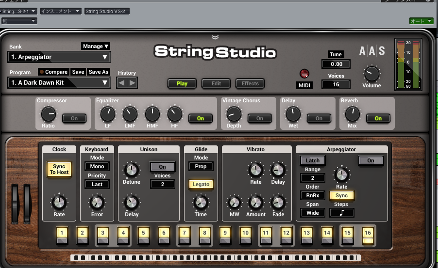The image size is (438, 268).
Task: Select program pad 3
Action: click(x=103, y=236)
